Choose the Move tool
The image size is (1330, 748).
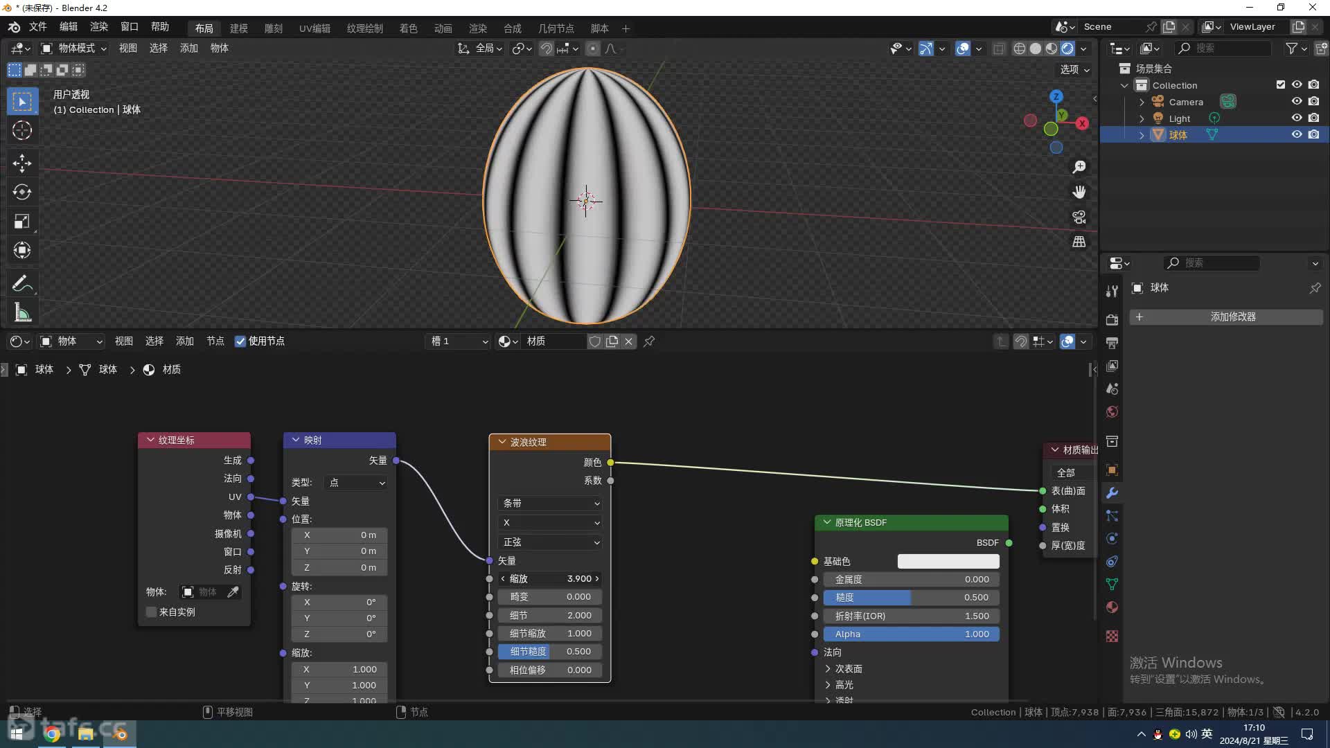(22, 163)
